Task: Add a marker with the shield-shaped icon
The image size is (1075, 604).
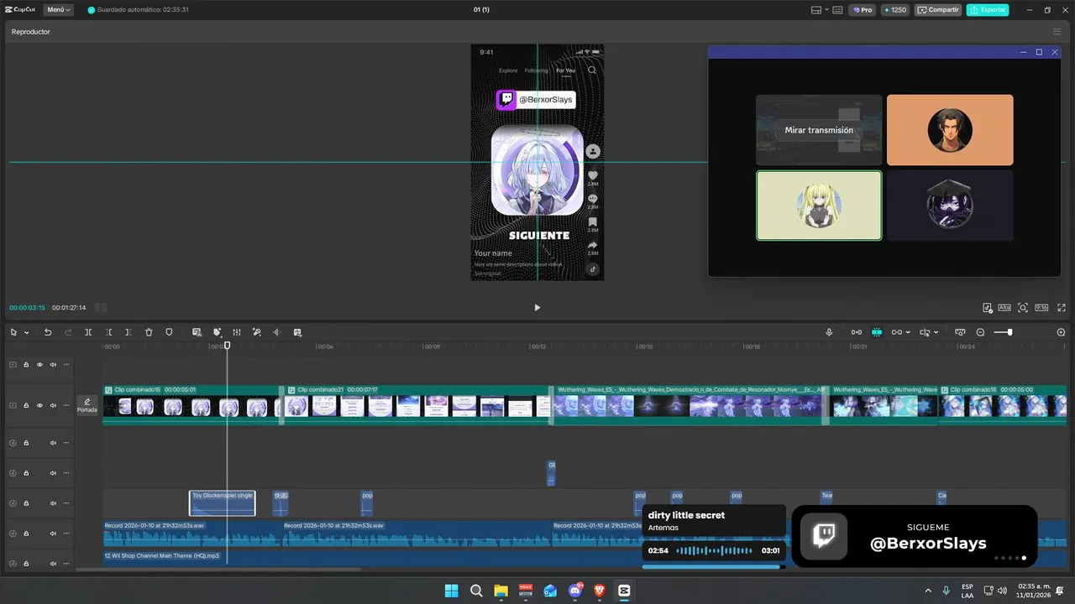Action: [169, 332]
